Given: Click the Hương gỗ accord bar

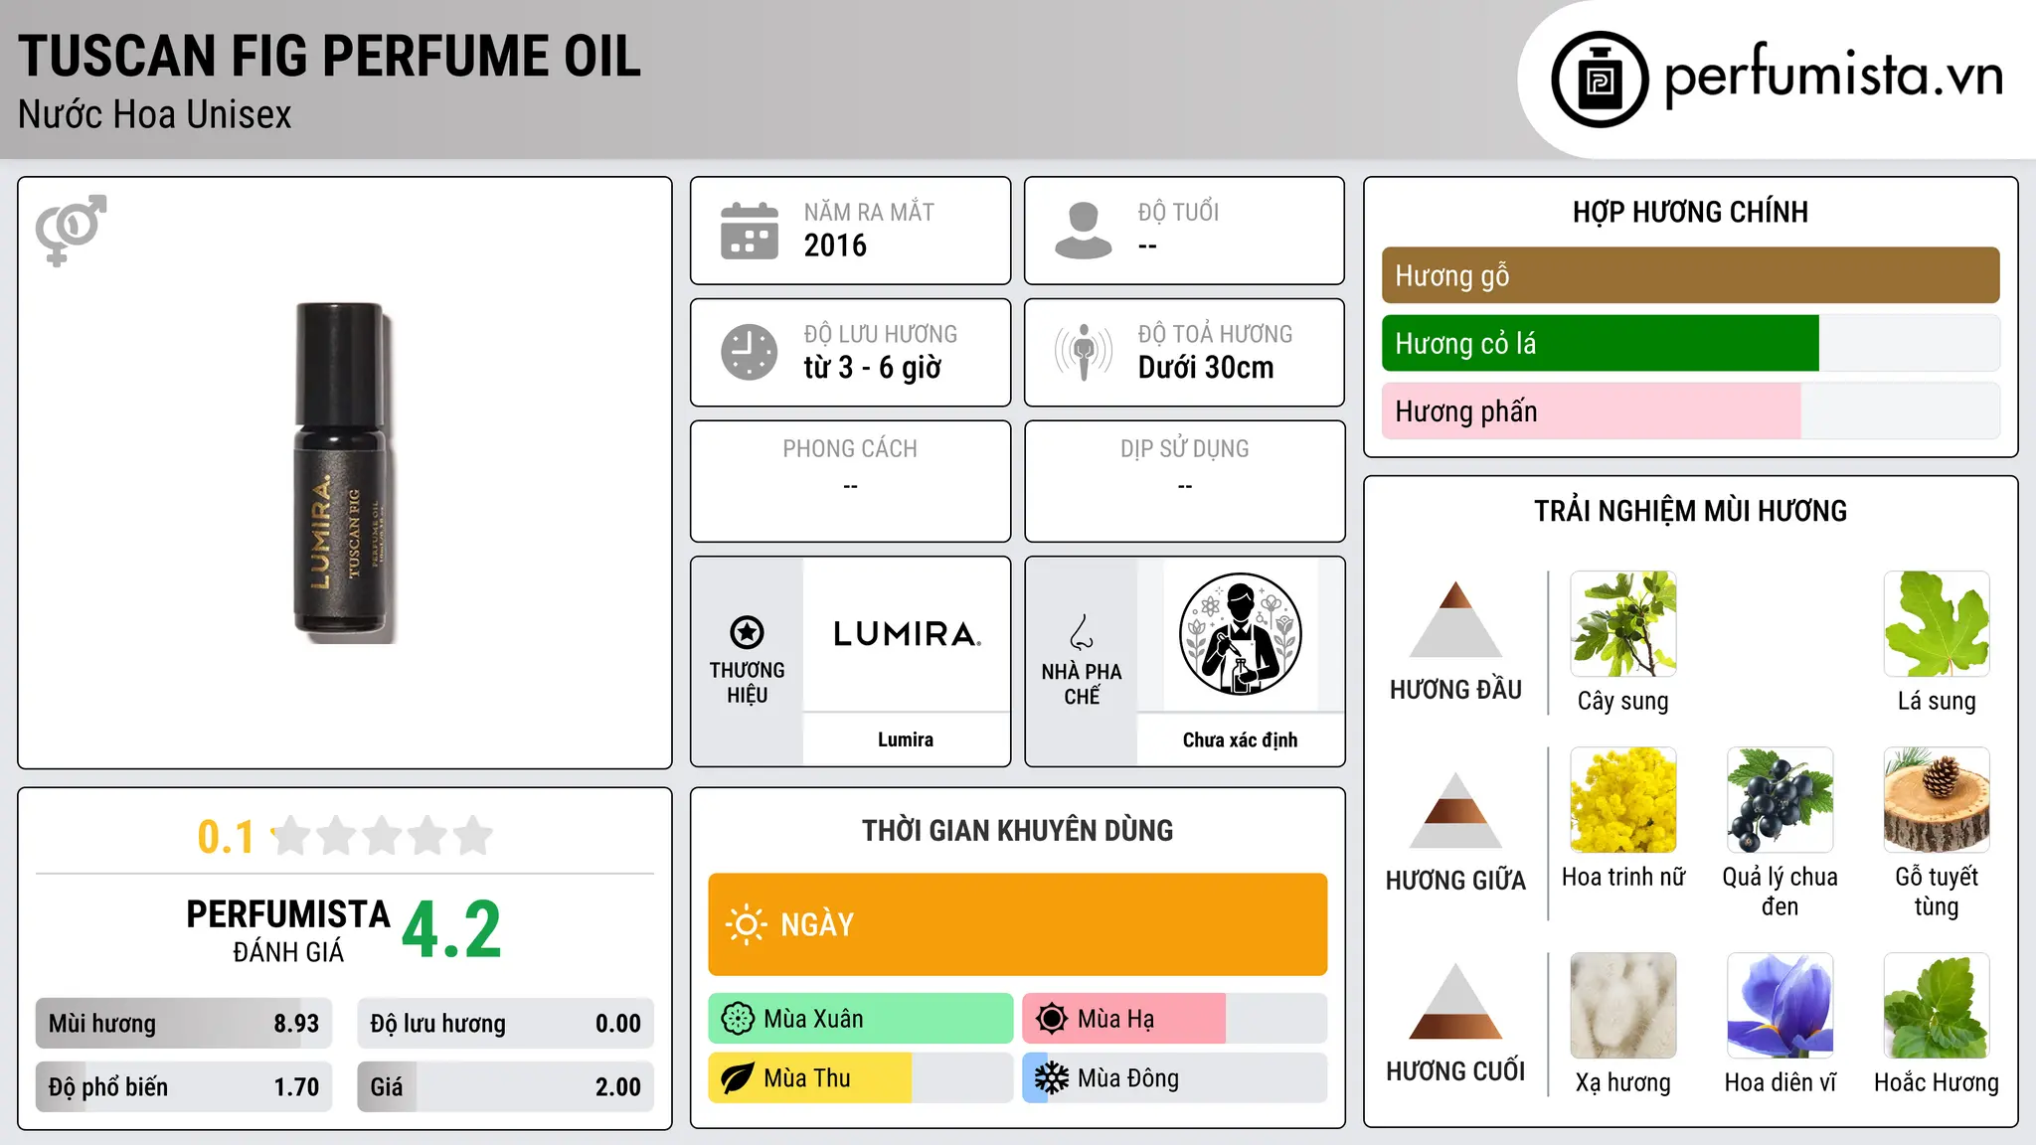Looking at the screenshot, I should [1690, 275].
